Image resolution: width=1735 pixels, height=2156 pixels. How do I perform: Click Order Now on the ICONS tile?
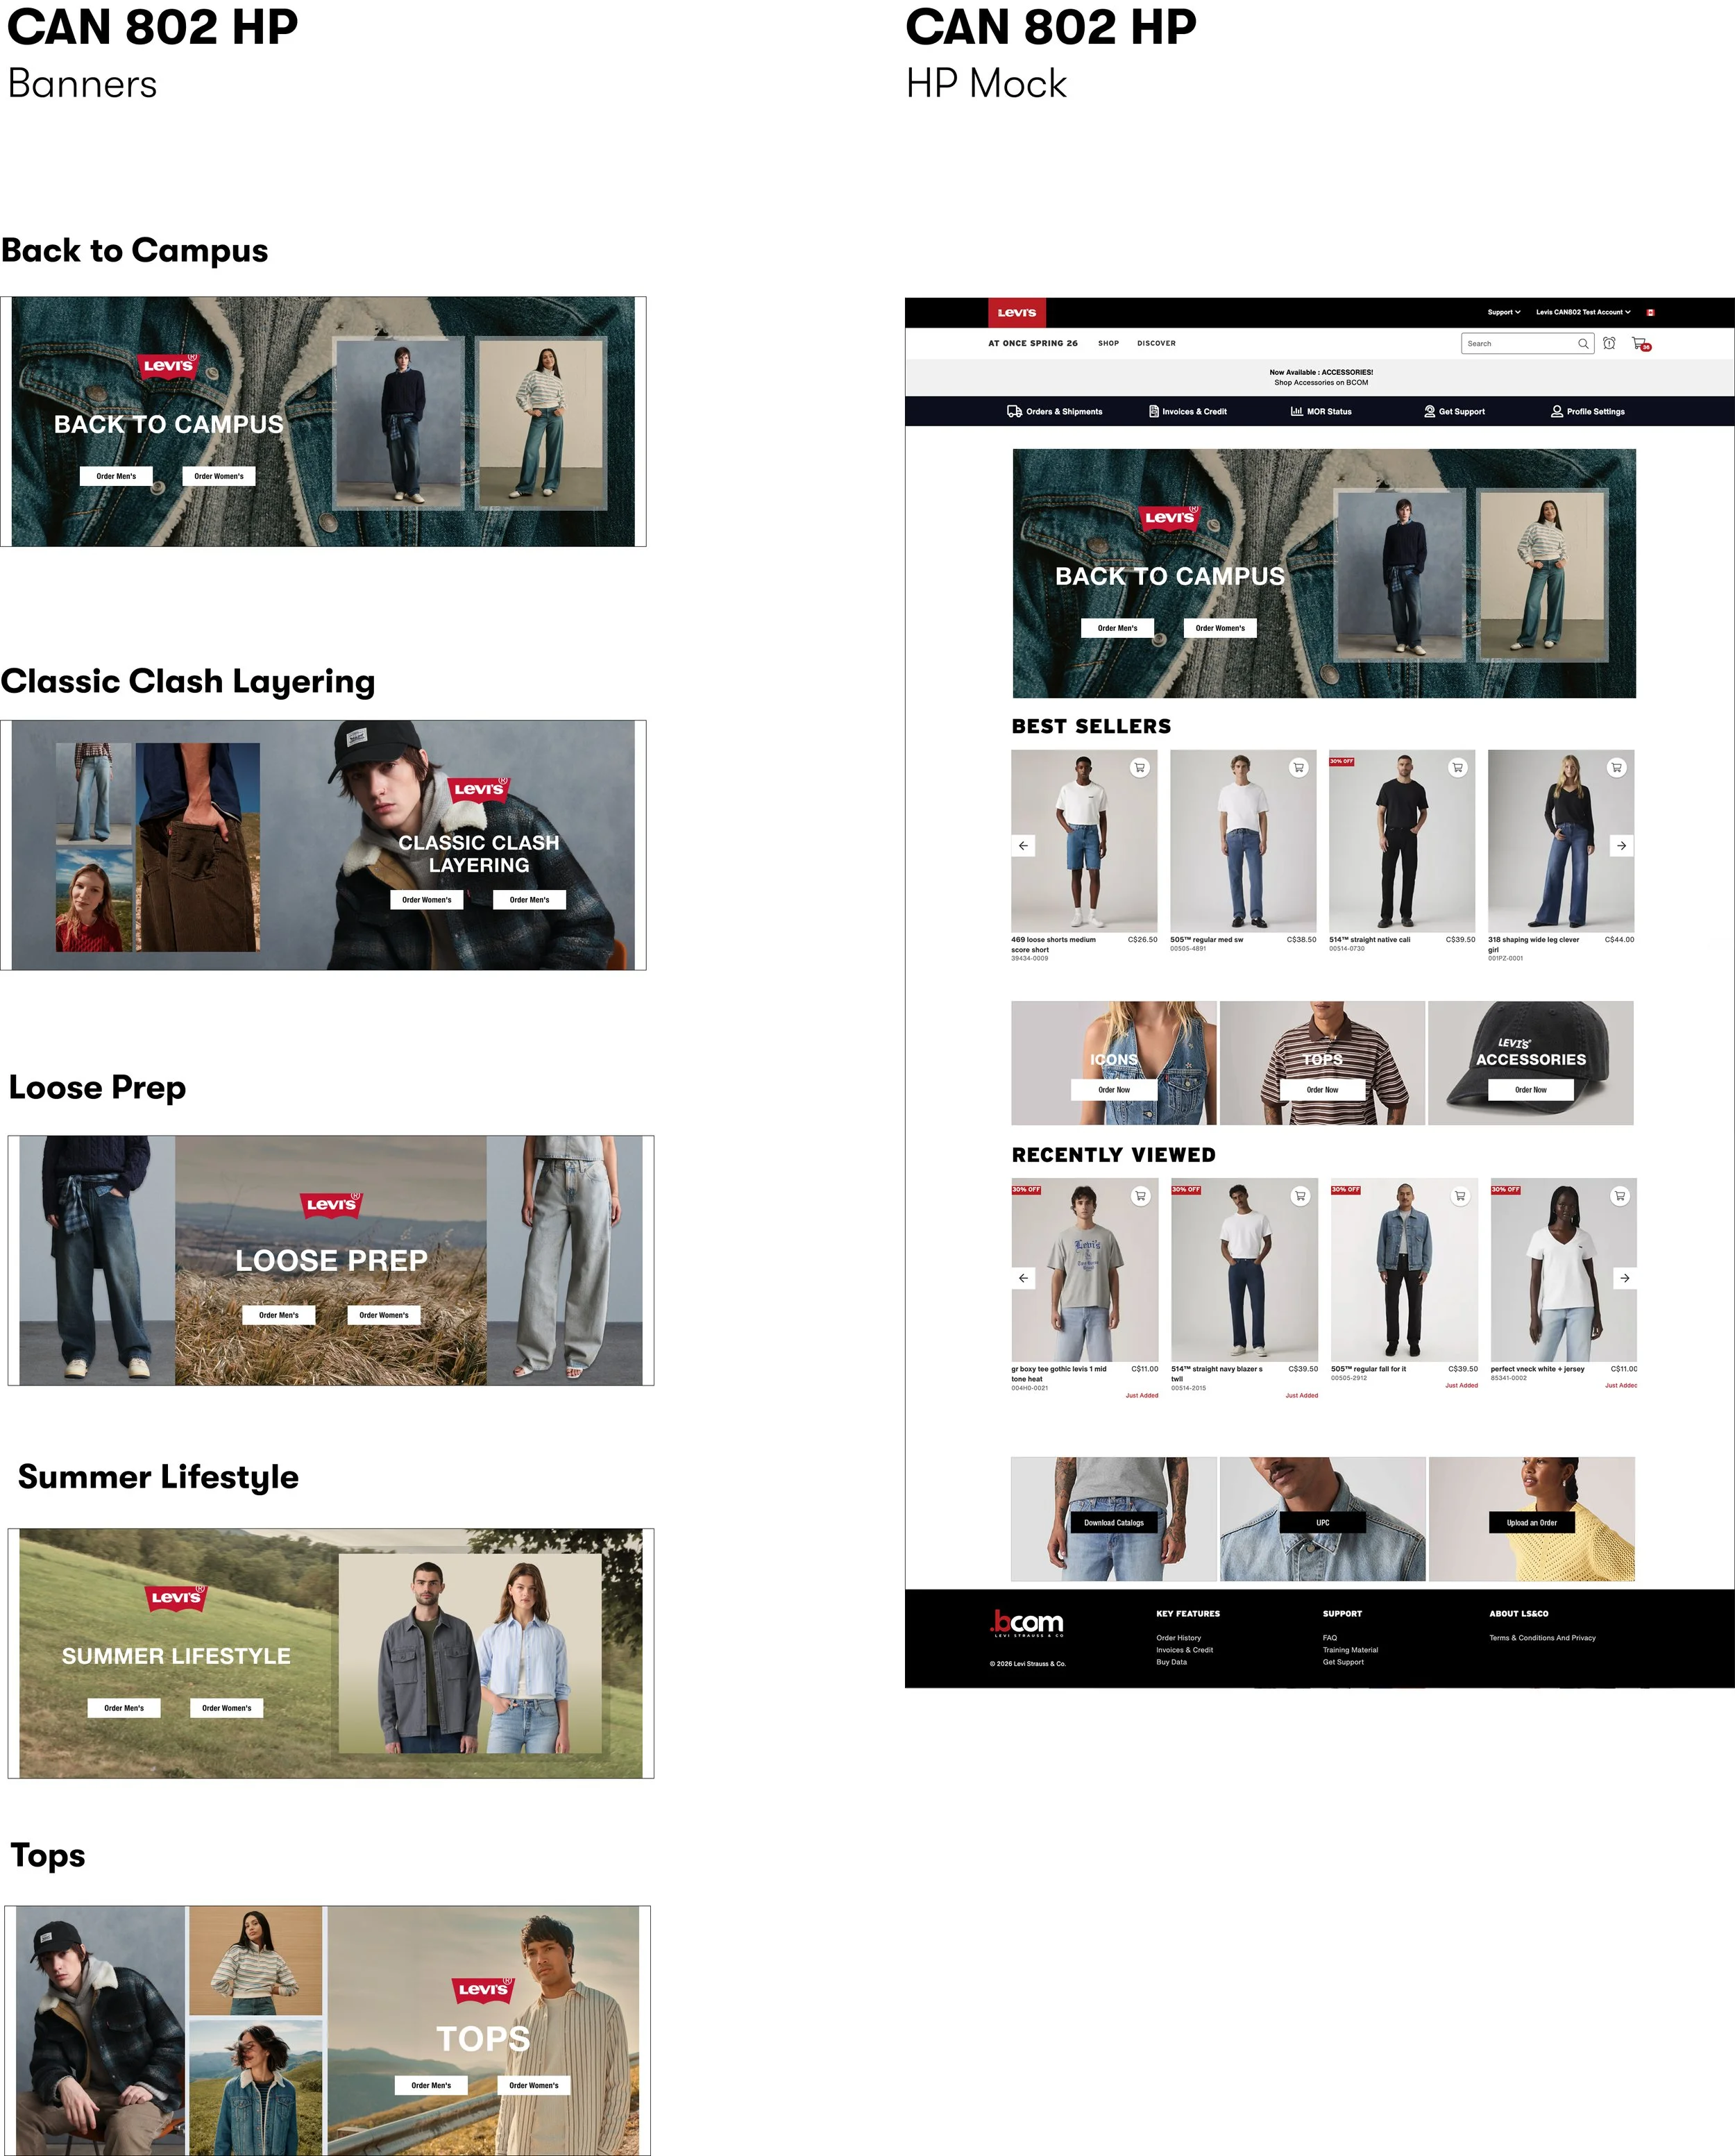[1114, 1090]
